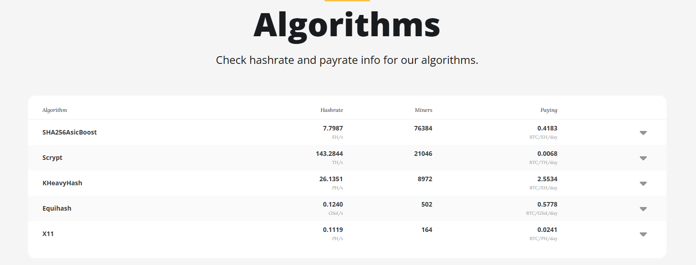696x265 pixels.
Task: Open the KHeavyHash row dropdown arrow
Action: pyautogui.click(x=643, y=183)
